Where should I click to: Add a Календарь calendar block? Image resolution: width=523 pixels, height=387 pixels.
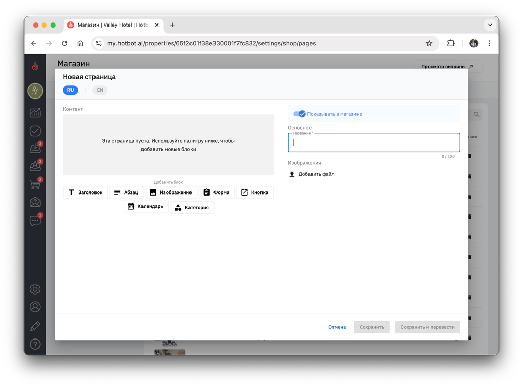146,206
